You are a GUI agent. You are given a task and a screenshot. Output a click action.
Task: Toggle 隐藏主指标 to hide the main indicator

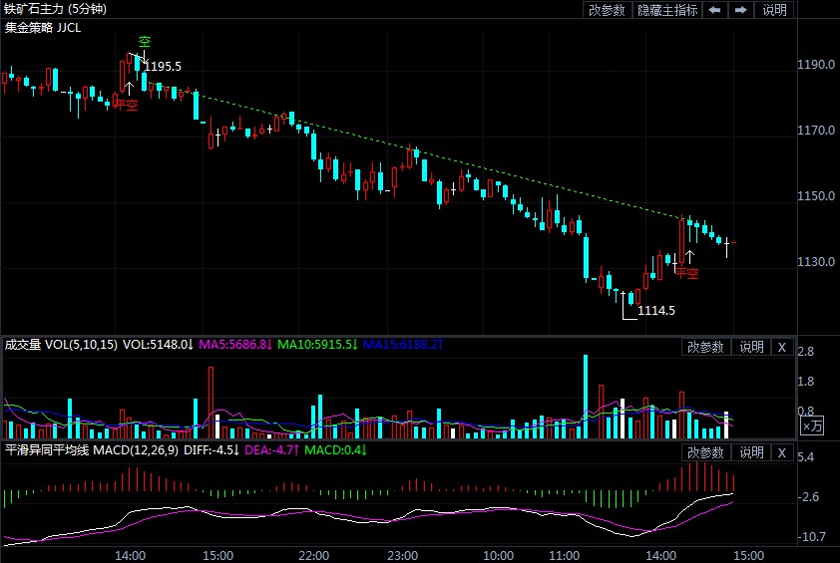(x=667, y=10)
